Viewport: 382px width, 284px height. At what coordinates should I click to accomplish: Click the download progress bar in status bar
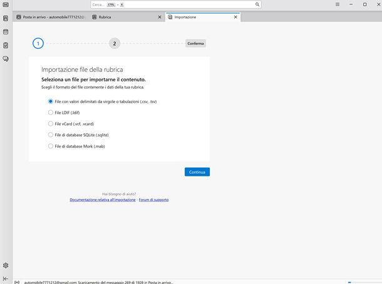(364, 282)
